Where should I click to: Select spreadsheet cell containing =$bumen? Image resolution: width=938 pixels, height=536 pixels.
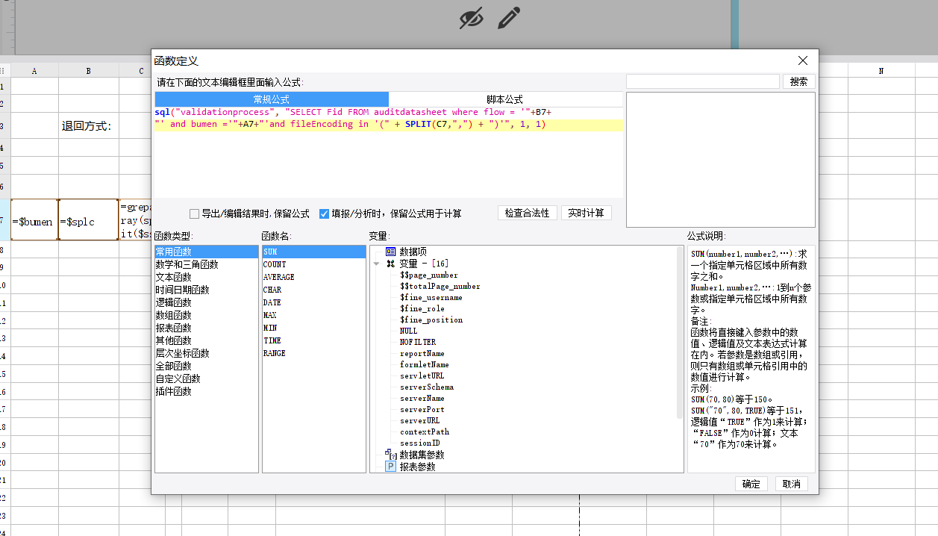(34, 221)
